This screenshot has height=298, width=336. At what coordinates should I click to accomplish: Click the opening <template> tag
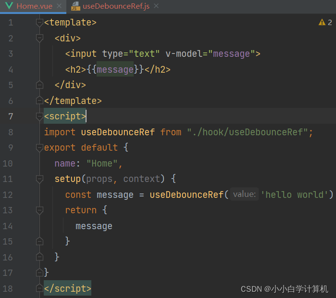[70, 23]
